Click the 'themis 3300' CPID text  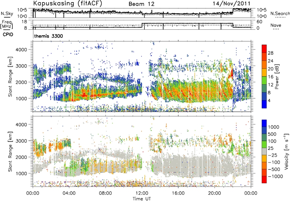pos(49,36)
